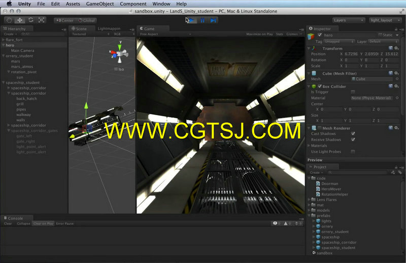Open the Apple menu
Image resolution: width=406 pixels, height=263 pixels.
tap(9, 4)
